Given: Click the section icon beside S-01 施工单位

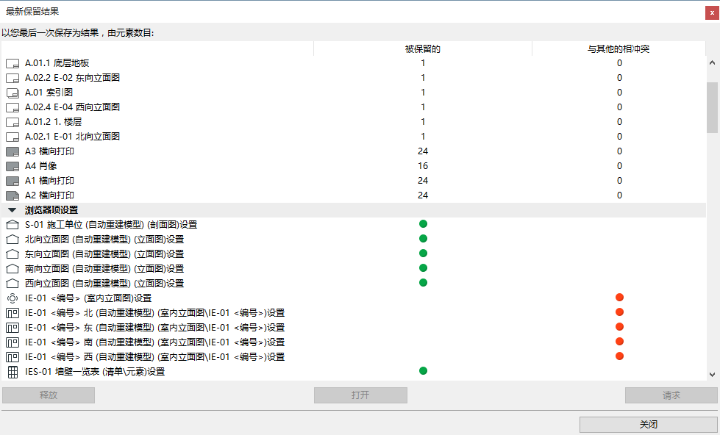Looking at the screenshot, I should (x=12, y=223).
